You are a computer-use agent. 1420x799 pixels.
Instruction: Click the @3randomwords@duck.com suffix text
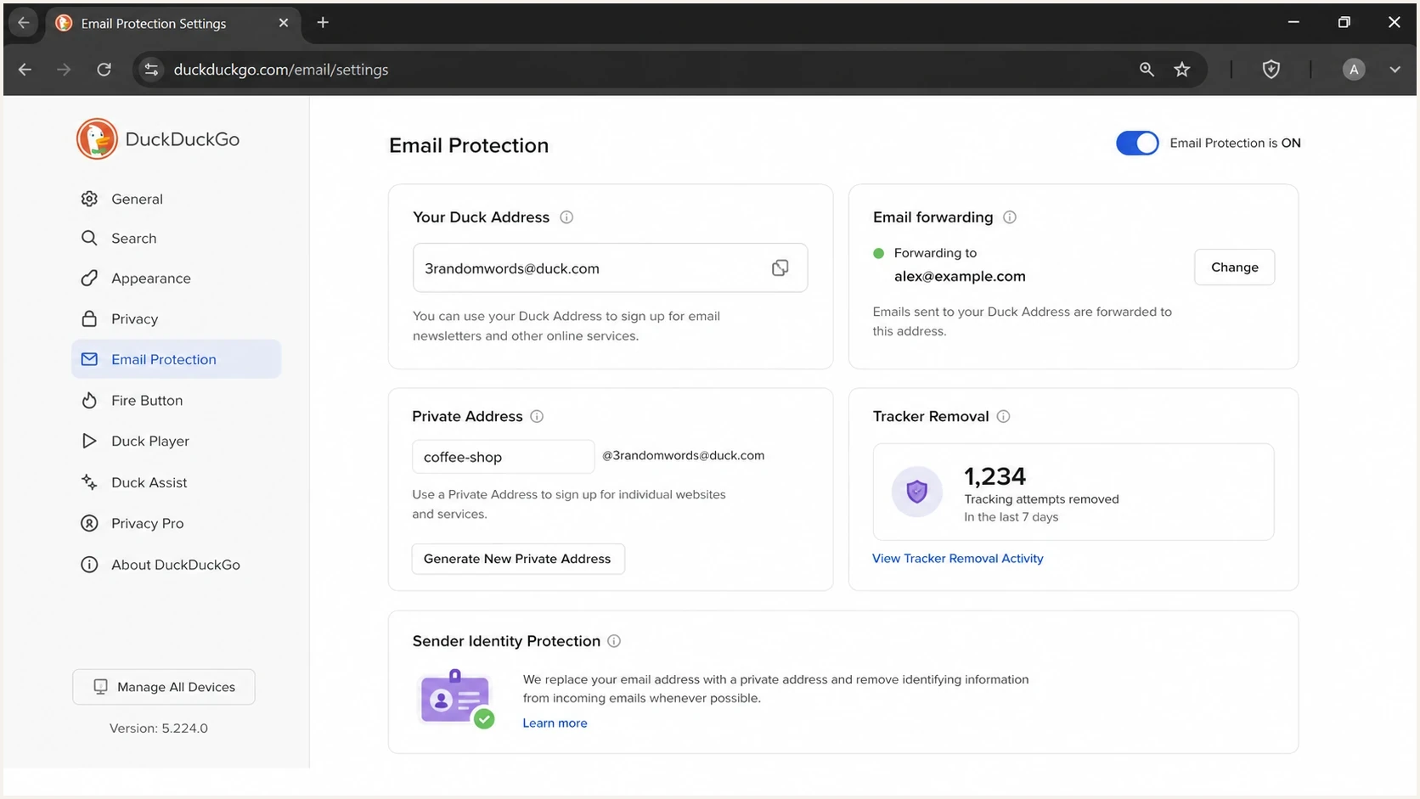(x=683, y=455)
